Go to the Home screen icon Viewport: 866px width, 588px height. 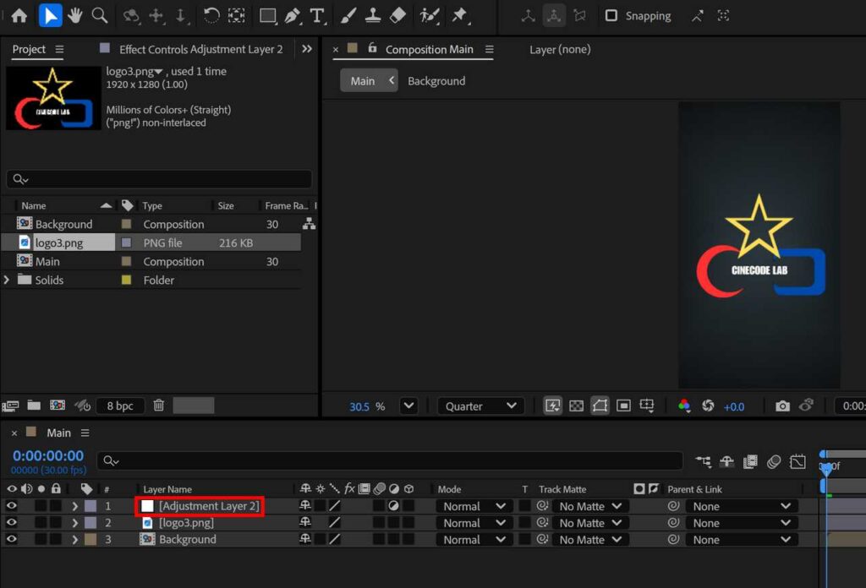(x=19, y=15)
